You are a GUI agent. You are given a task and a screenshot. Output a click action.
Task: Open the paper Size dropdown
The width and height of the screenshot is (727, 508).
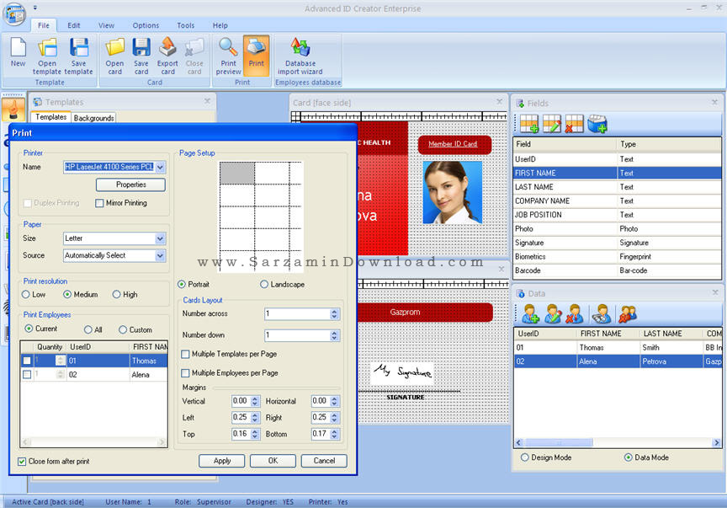coord(160,238)
